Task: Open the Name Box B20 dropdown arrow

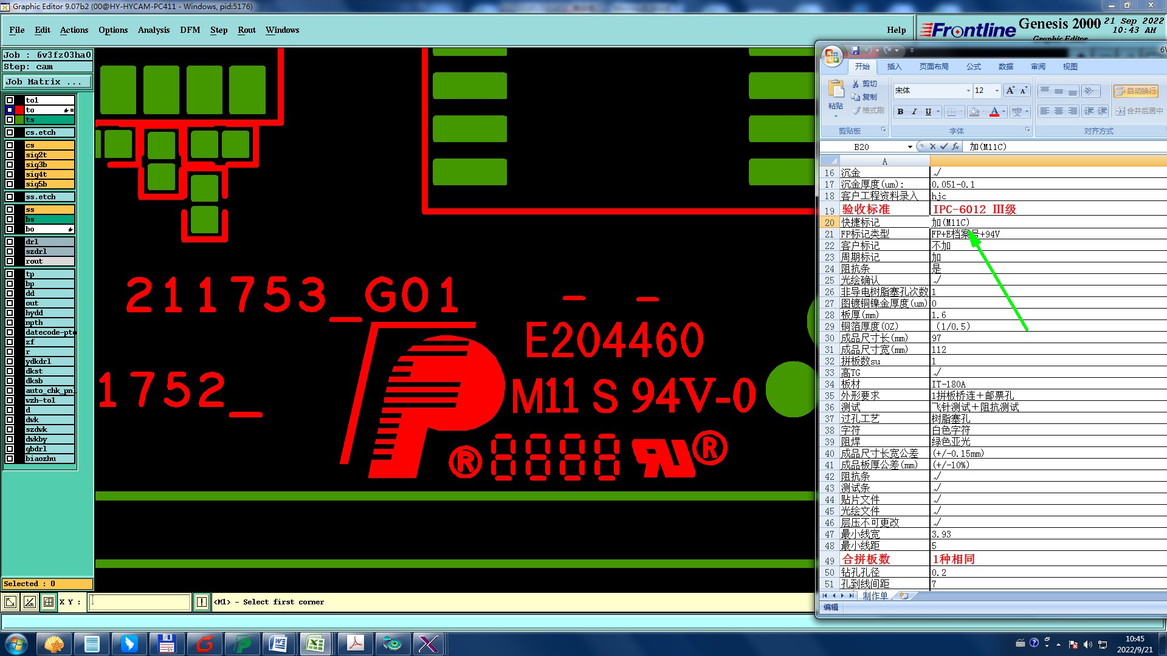Action: pos(910,147)
